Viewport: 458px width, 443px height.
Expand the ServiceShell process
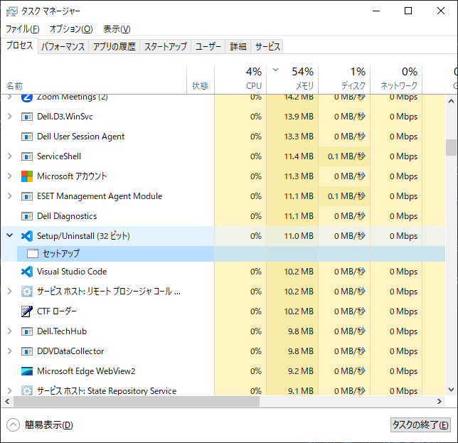point(10,156)
